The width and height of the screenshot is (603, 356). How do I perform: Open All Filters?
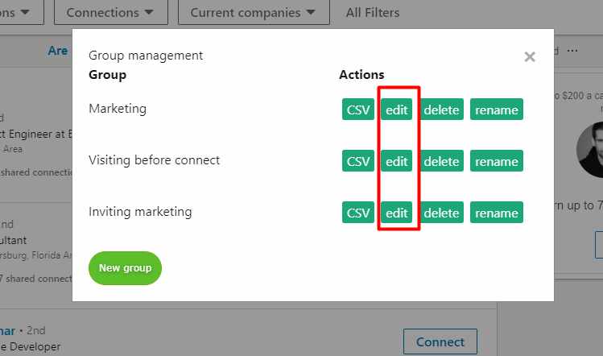[x=373, y=13]
